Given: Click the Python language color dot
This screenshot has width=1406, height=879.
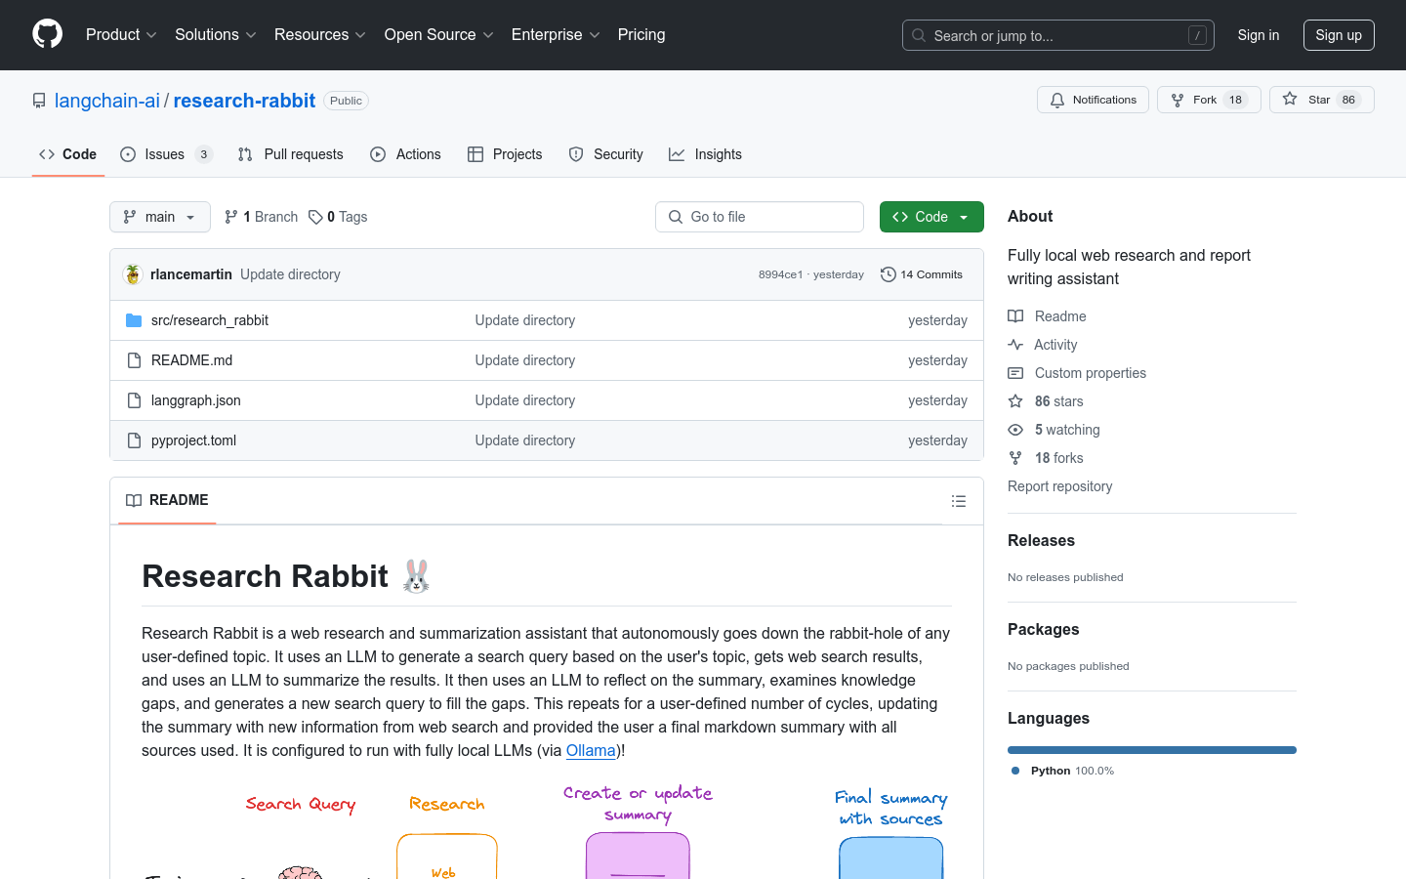Looking at the screenshot, I should pyautogui.click(x=1015, y=771).
